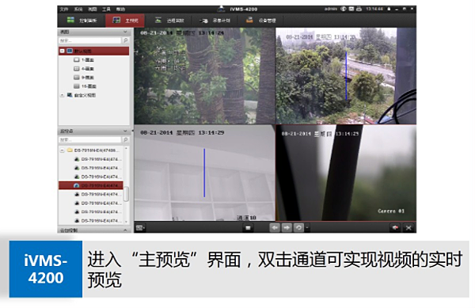Click the device management tab icon
This screenshot has height=308, width=475.
[x=249, y=20]
